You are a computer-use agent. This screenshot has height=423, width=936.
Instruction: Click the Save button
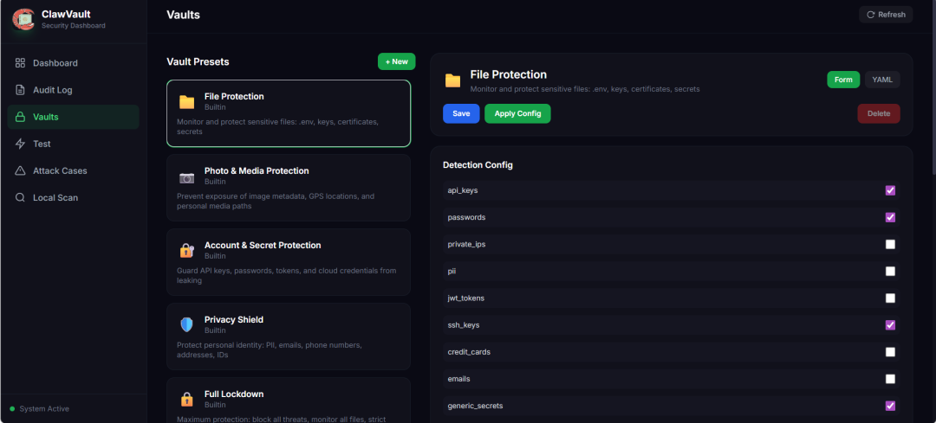tap(461, 113)
